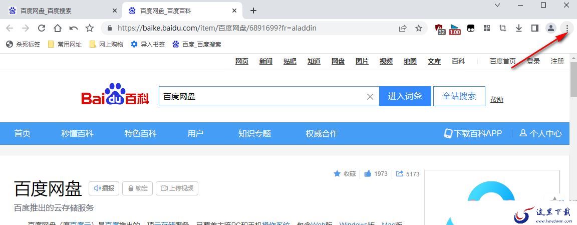This screenshot has width=577, height=225.
Task: Open the 百度_百度搜索 bookmark
Action: point(197,45)
